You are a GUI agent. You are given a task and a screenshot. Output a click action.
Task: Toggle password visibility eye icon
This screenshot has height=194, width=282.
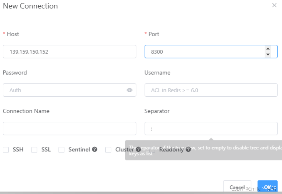tap(129, 90)
